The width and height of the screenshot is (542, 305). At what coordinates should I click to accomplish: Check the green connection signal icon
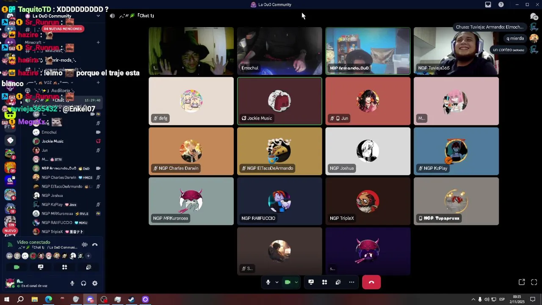click(10, 244)
